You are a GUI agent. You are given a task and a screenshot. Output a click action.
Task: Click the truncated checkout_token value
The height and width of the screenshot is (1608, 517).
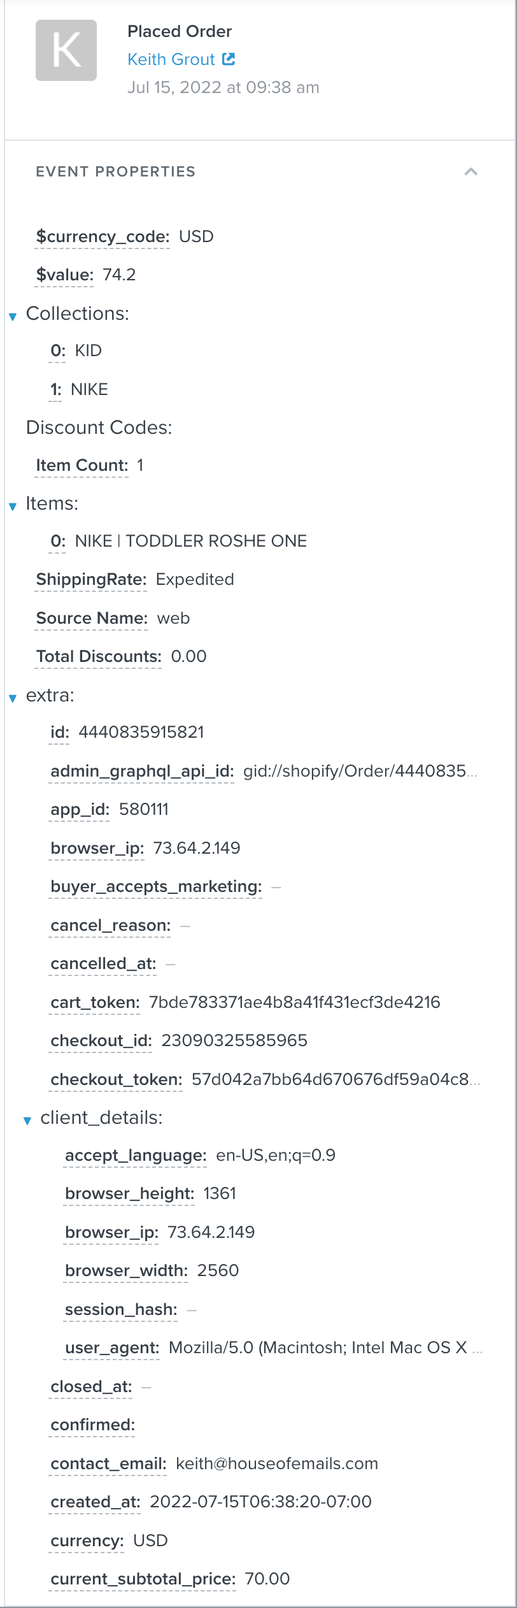[336, 1079]
